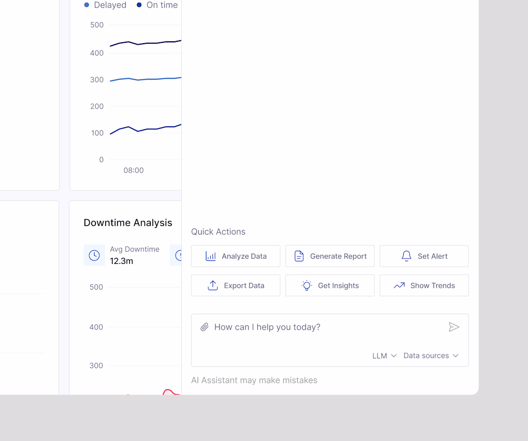
Task: Click the Analyze Data quick action
Action: [236, 256]
